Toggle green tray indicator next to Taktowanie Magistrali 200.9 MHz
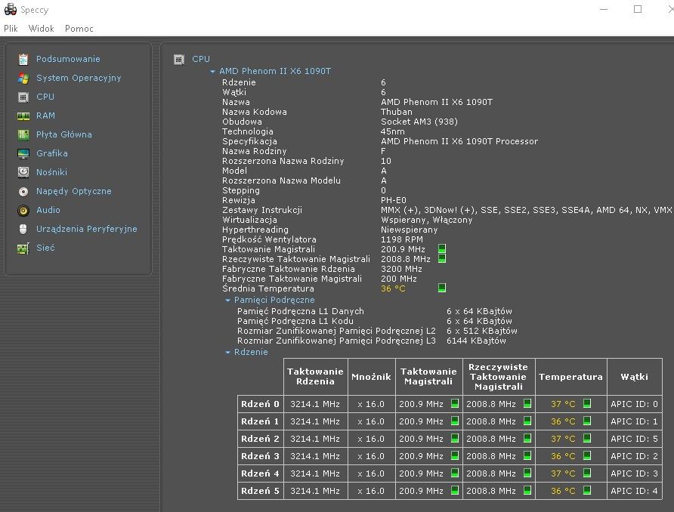Viewport: 674px width, 512px height. [x=442, y=248]
